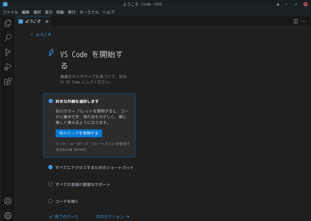This screenshot has height=221, width=311.
Task: Open the editor More Actions menu
Action: tap(303, 21)
